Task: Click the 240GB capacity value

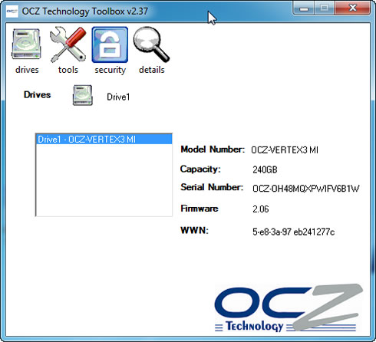Action: [265, 169]
